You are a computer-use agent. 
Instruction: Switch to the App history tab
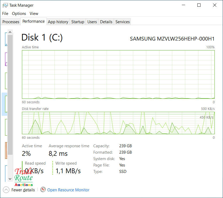pyautogui.click(x=58, y=22)
